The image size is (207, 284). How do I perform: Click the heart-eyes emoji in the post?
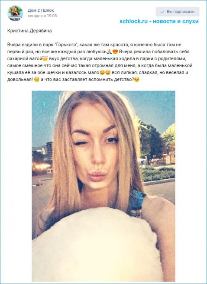pos(115,52)
